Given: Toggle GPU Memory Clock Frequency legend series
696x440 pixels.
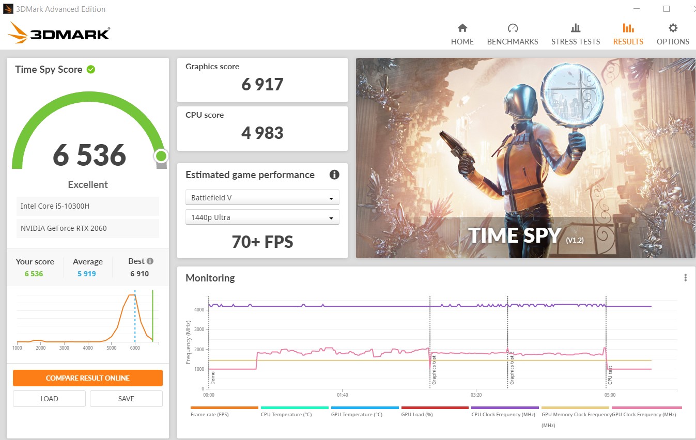Looking at the screenshot, I should click(575, 417).
